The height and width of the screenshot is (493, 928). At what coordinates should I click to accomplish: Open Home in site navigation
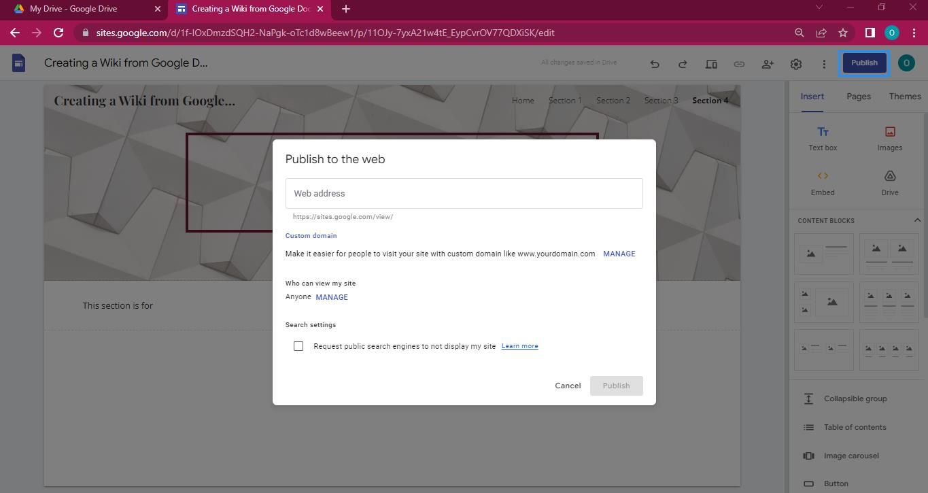523,101
